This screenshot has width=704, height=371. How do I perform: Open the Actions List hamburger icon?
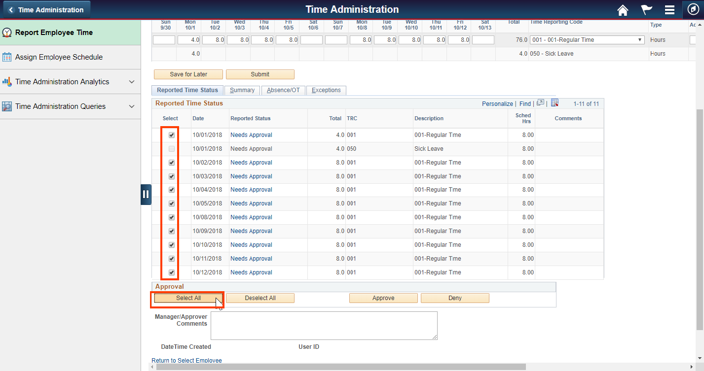[669, 10]
